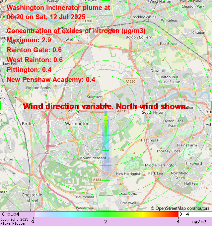
Task: Click the 'Downhill' place label
Action: pyautogui.click(x=158, y=71)
